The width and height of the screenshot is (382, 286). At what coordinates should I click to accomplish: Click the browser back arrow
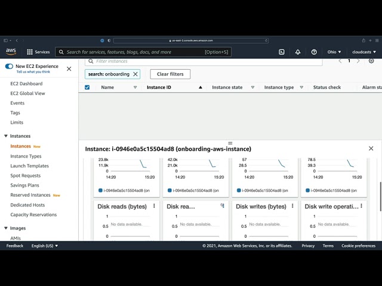coord(17,41)
